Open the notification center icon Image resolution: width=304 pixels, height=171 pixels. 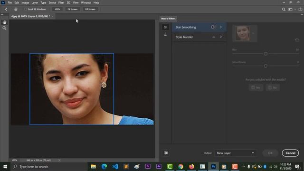coord(297,167)
